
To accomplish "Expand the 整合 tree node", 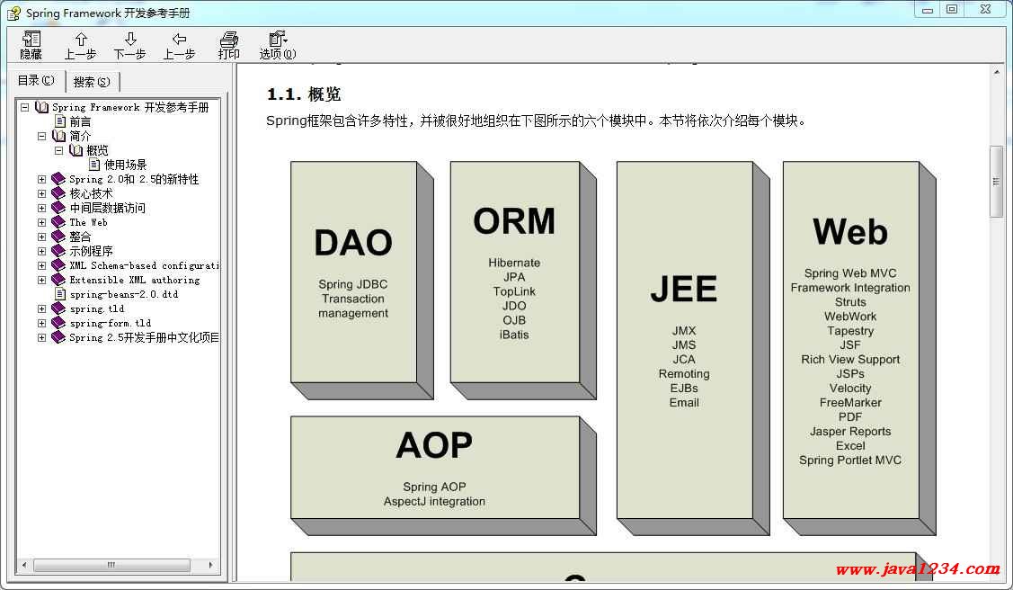I will click(42, 237).
